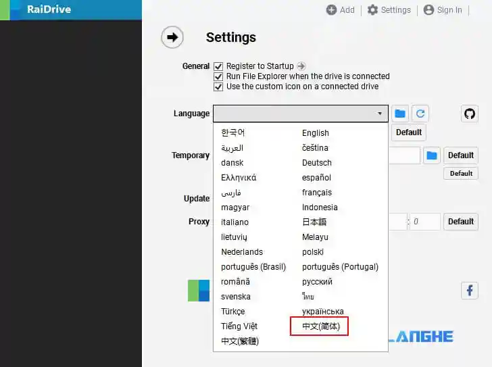Viewport: 492px width, 367px height.
Task: Select 中文(繁體) language option
Action: coord(240,341)
